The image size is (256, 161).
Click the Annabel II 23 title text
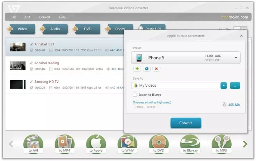click(44, 44)
